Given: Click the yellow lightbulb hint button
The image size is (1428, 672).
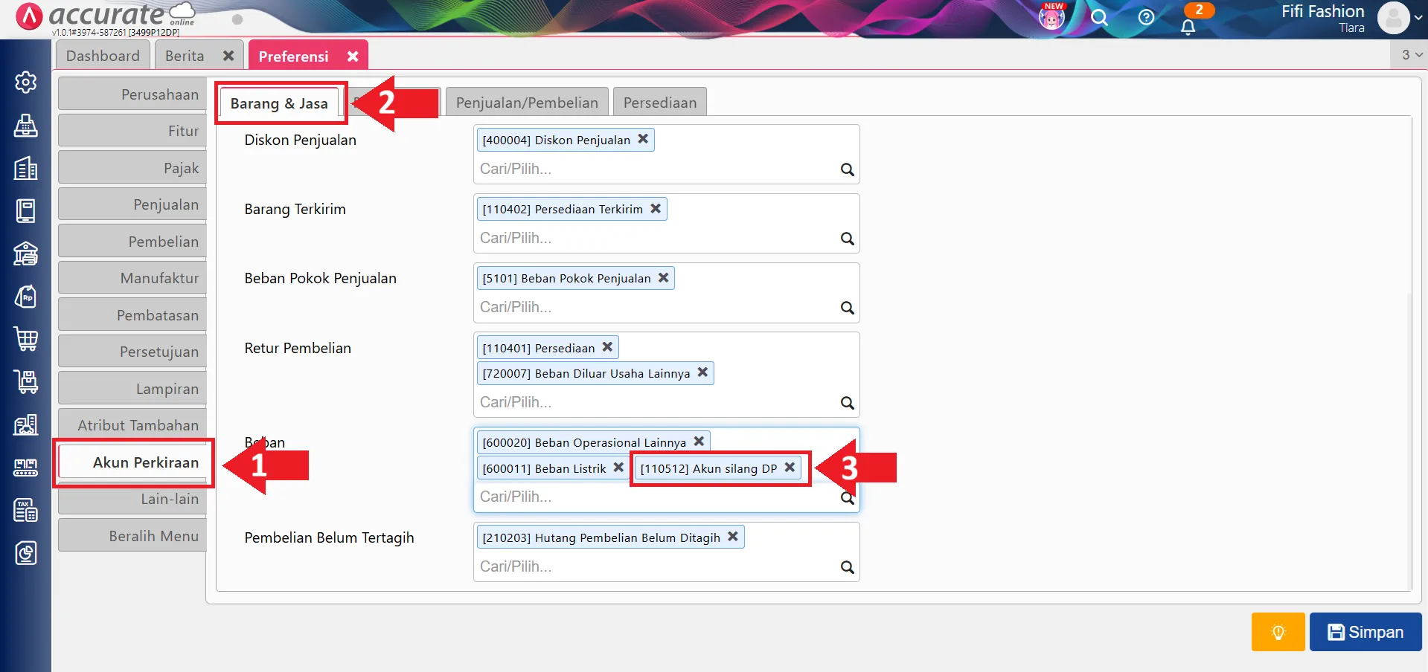Looking at the screenshot, I should pos(1278,632).
